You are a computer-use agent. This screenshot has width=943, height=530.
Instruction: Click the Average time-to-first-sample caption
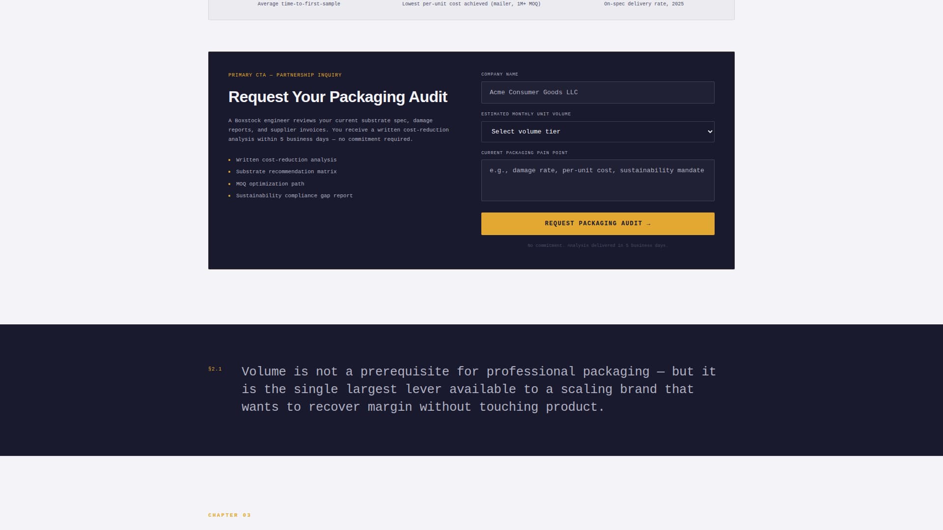tap(299, 3)
